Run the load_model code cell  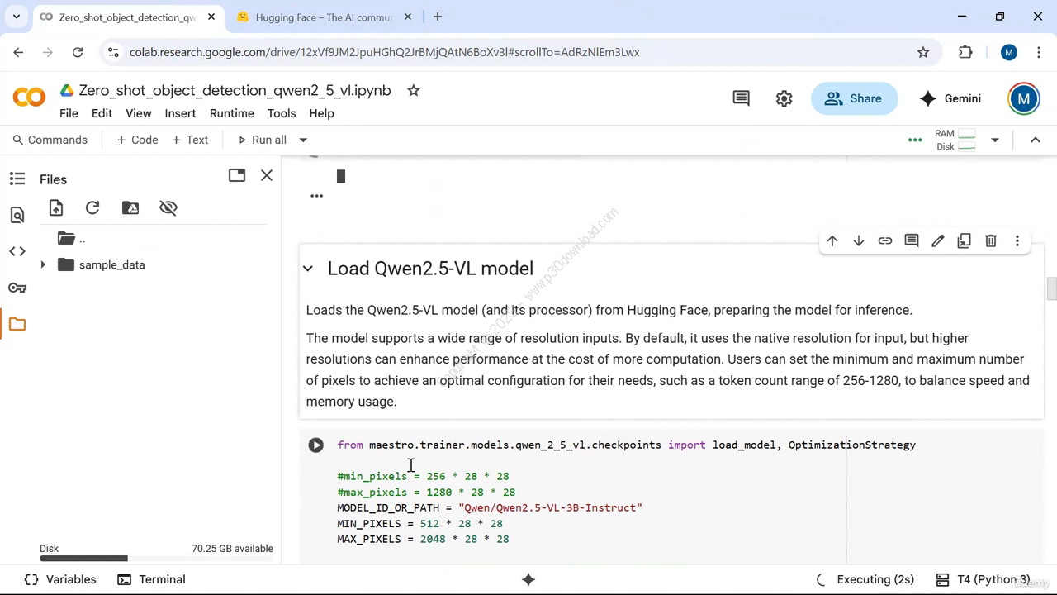315,445
